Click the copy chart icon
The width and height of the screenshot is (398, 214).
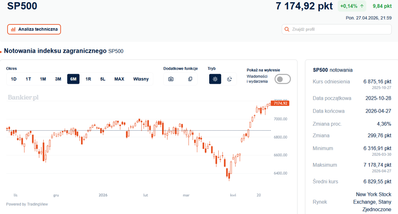click(190, 79)
